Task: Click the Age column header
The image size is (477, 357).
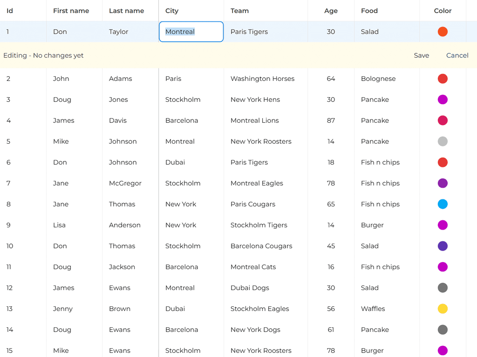Action: [331, 11]
